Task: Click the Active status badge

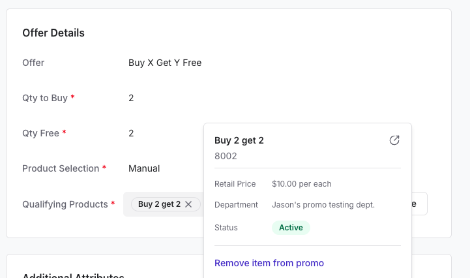Action: pyautogui.click(x=291, y=228)
